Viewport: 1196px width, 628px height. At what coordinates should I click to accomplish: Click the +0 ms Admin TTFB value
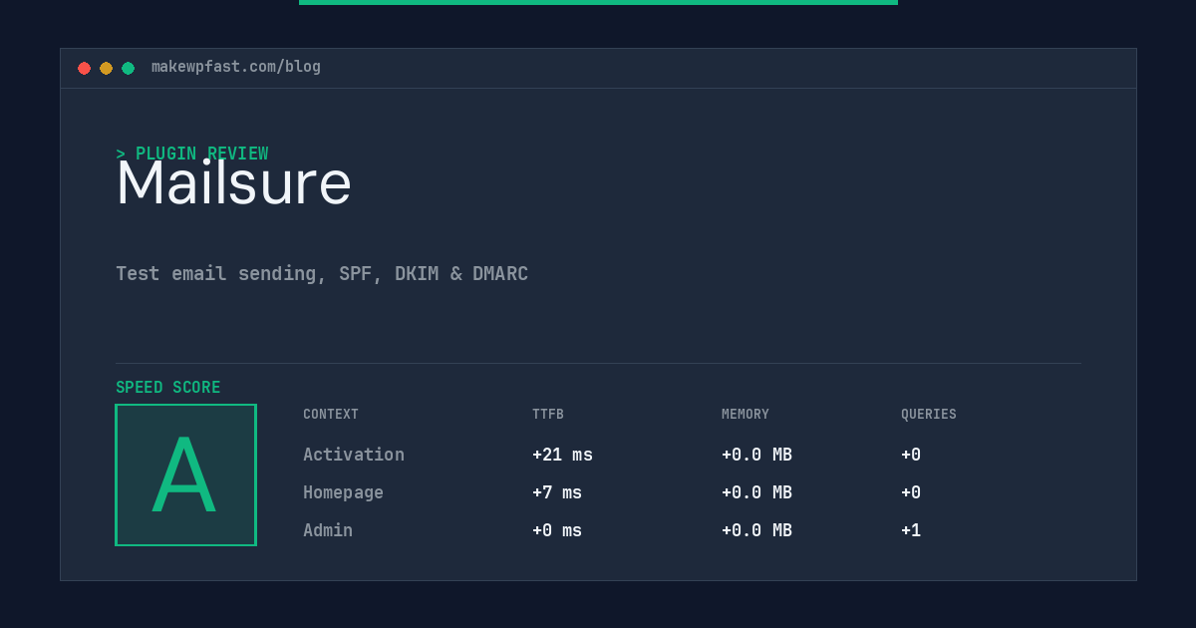pyautogui.click(x=557, y=530)
